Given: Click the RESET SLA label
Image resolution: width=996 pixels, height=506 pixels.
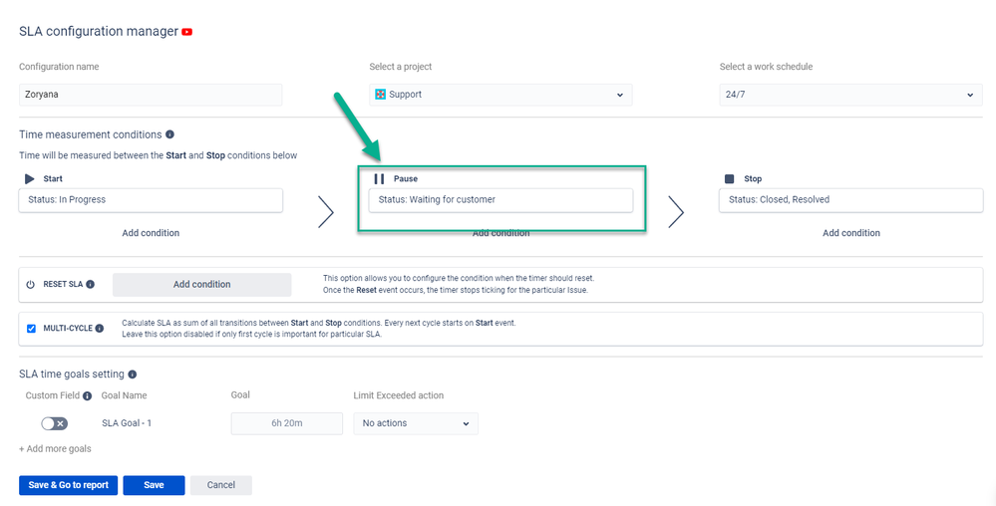Looking at the screenshot, I should pos(63,285).
